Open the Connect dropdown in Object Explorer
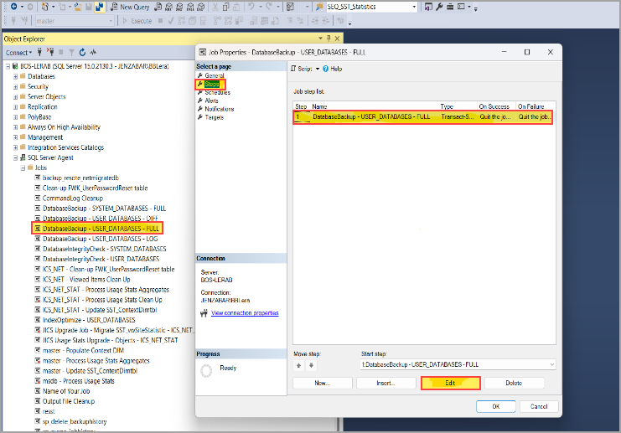The image size is (621, 433). click(x=18, y=52)
